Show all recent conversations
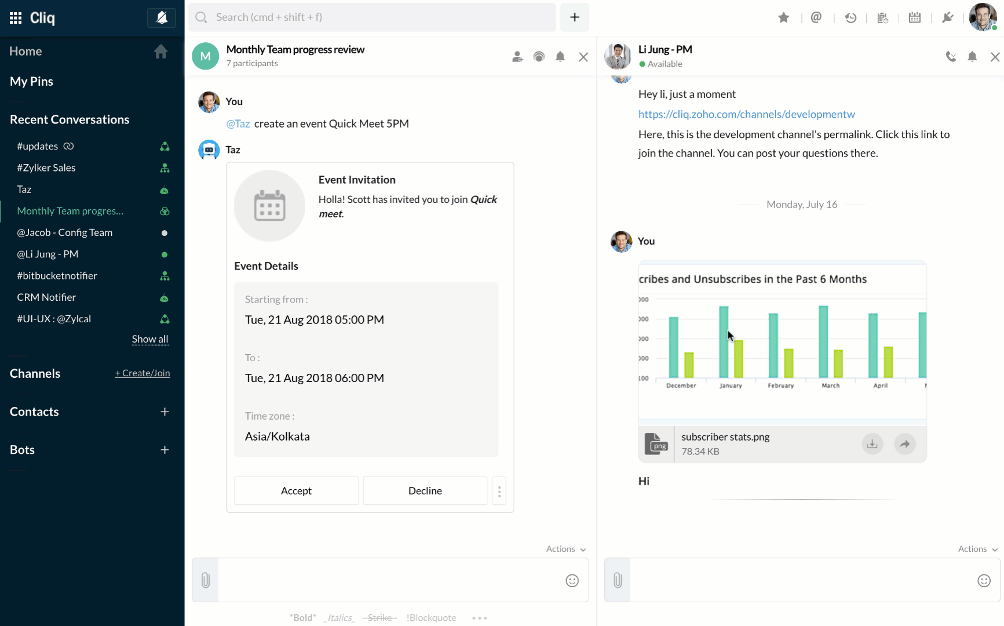1004x626 pixels. click(x=150, y=339)
